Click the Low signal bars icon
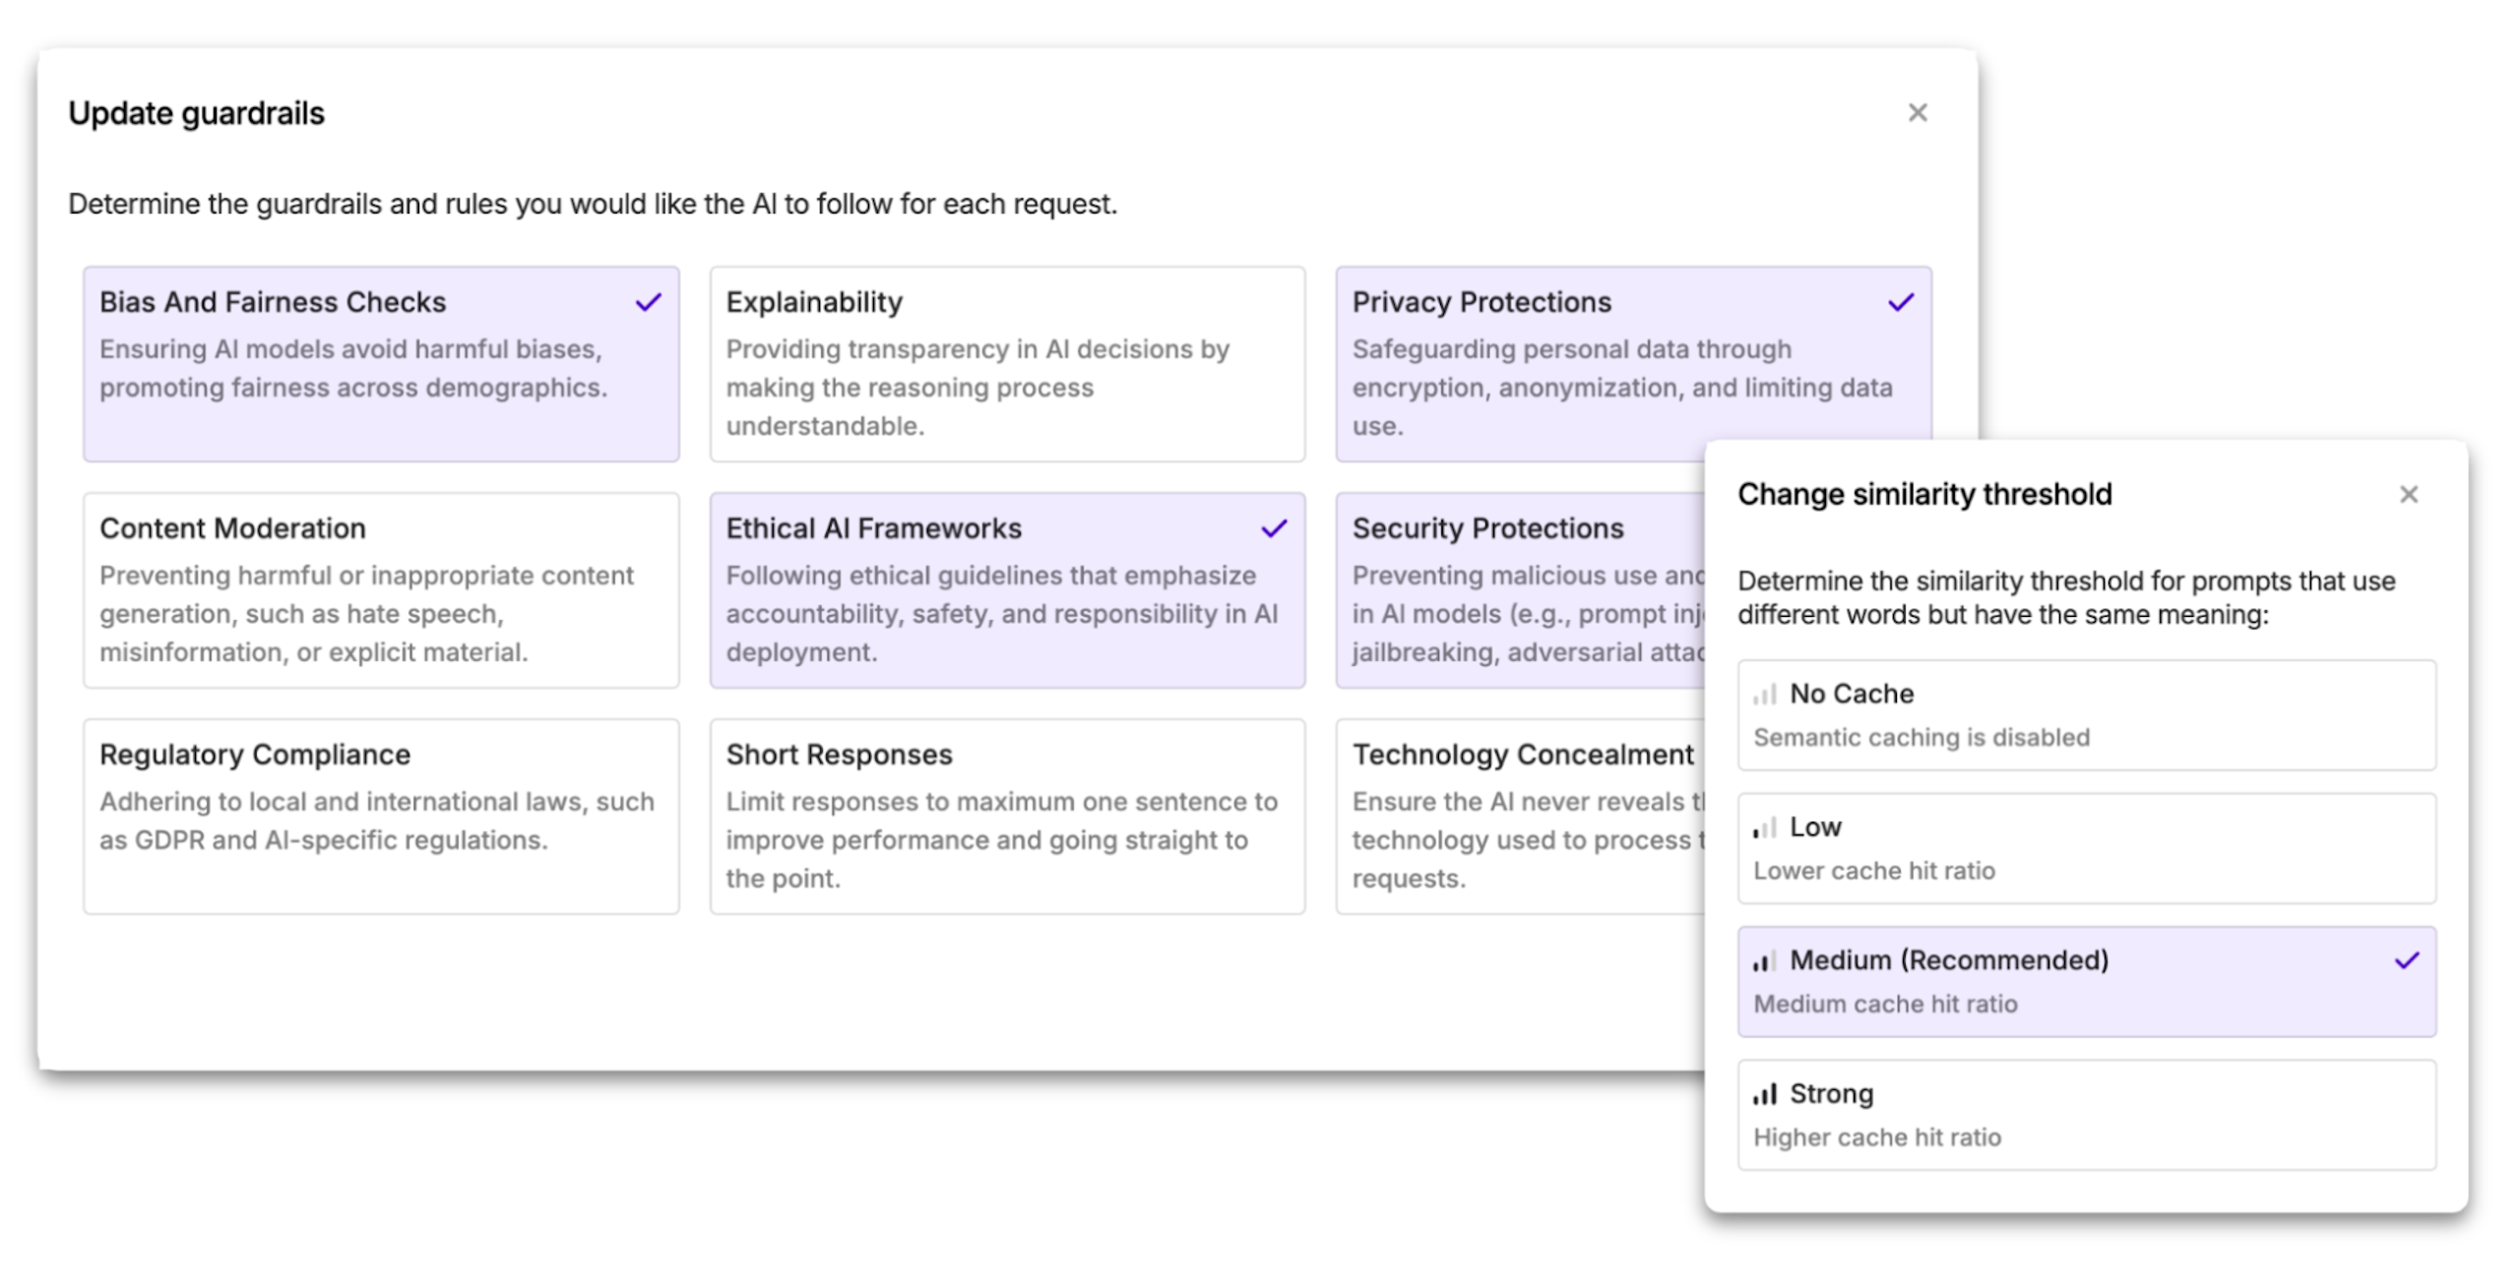This screenshot has width=2520, height=1285. (1764, 828)
